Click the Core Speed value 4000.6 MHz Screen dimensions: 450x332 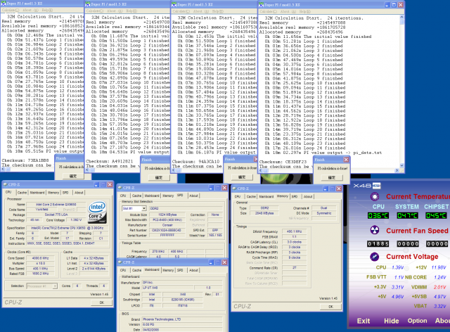point(41,258)
